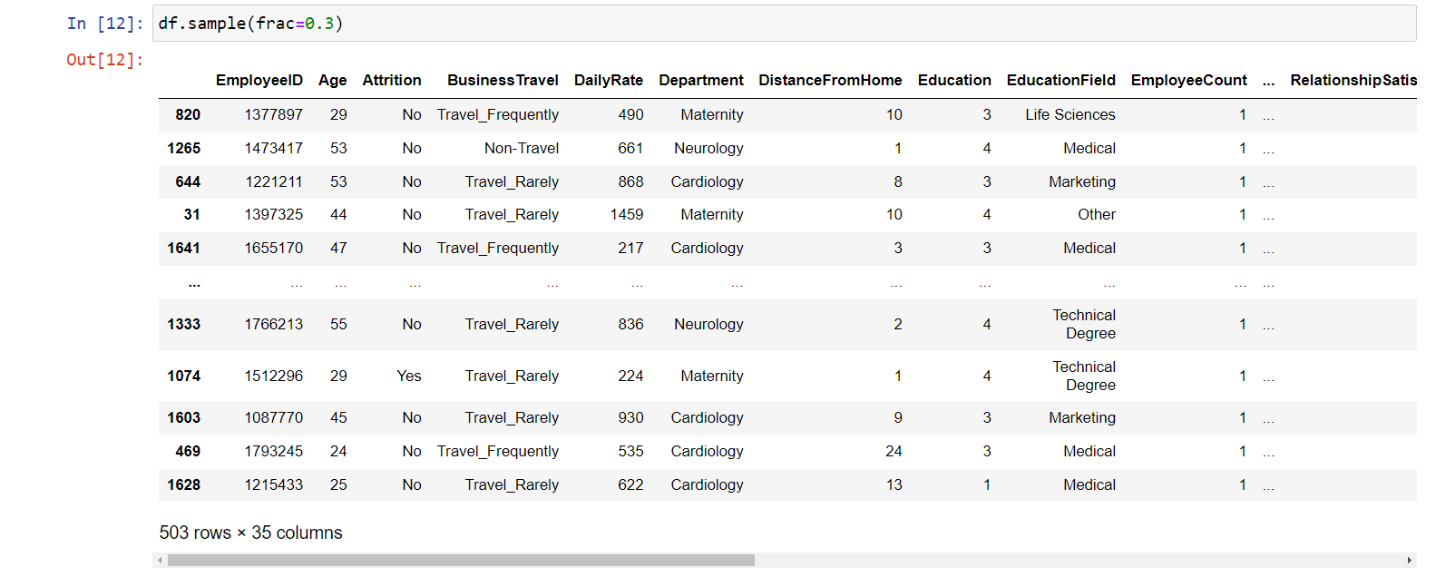Screen dimensions: 1436x577
Task: Click the horizontal scrollbar left arrow
Action: tap(161, 561)
